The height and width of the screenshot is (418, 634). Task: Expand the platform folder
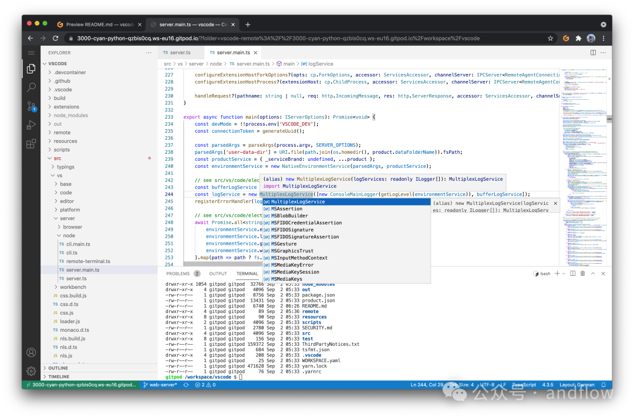(99, 210)
